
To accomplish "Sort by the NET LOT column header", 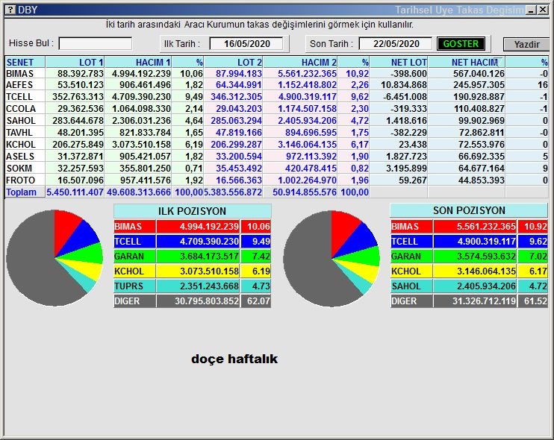I will pos(399,62).
